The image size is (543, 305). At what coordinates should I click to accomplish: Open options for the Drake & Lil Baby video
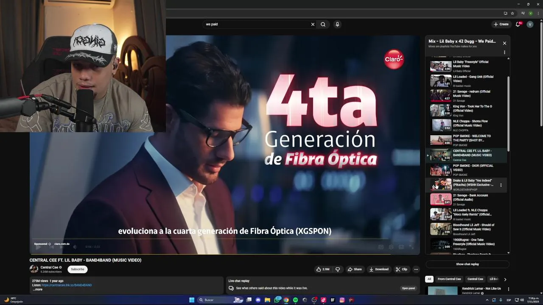[x=501, y=185]
